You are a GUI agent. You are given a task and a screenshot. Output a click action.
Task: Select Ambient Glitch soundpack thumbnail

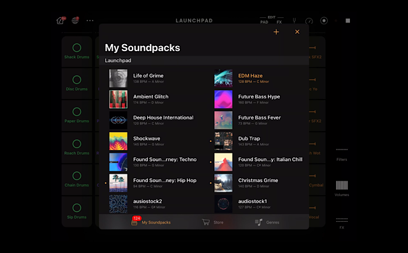[x=118, y=99]
